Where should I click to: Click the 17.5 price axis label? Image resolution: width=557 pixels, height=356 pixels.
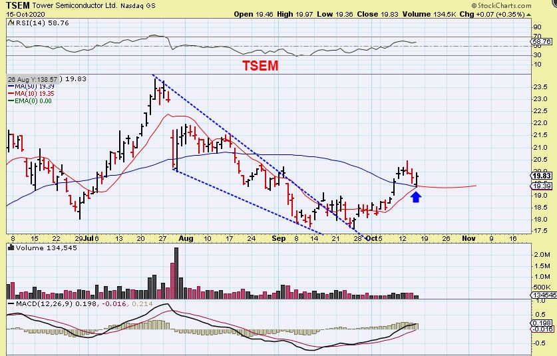[x=540, y=231]
